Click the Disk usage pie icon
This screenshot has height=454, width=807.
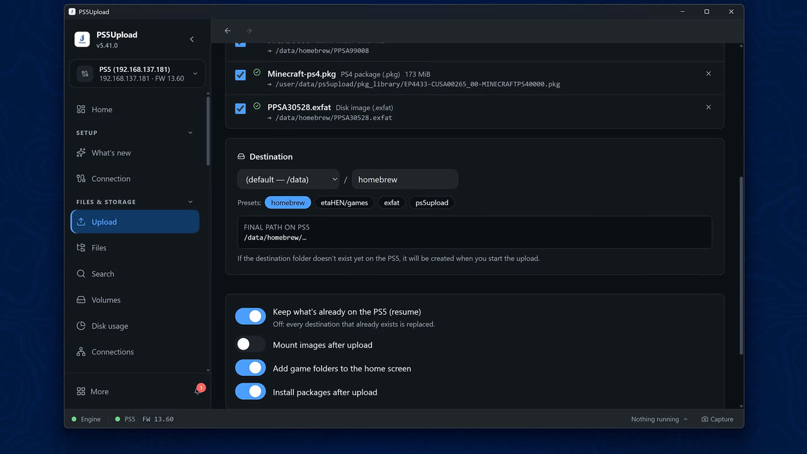point(81,326)
